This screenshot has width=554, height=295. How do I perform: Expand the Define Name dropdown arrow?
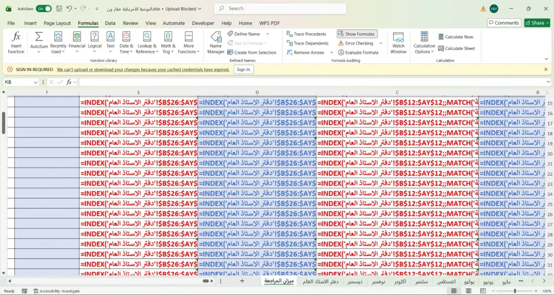[268, 34]
